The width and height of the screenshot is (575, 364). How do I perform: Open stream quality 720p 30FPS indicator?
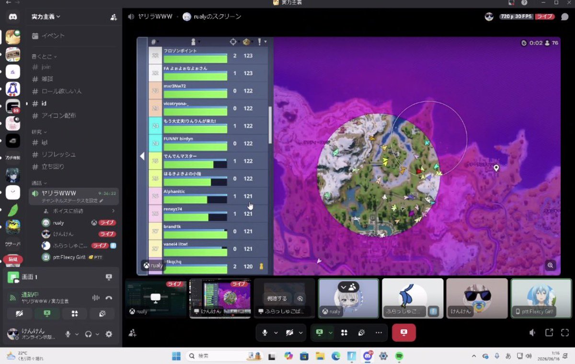coord(517,17)
